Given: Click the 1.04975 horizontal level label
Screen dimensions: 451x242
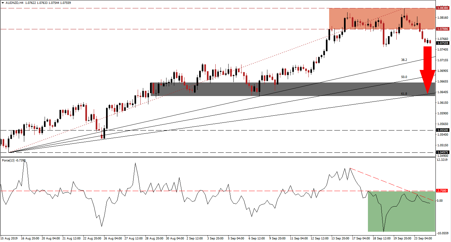Looking at the screenshot, I should (x=442, y=152).
